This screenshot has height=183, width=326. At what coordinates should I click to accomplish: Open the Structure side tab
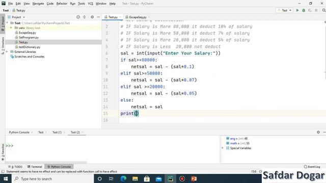pos(3,46)
